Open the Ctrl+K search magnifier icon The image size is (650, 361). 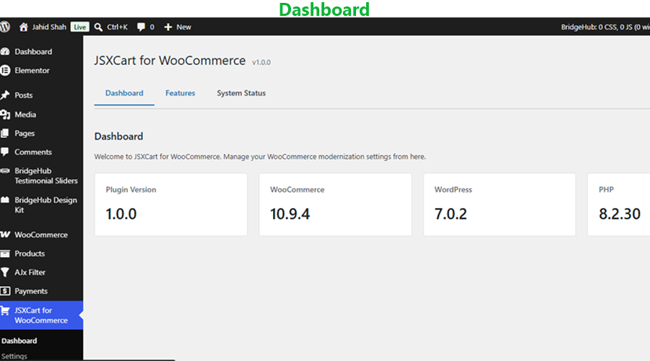[x=98, y=27]
